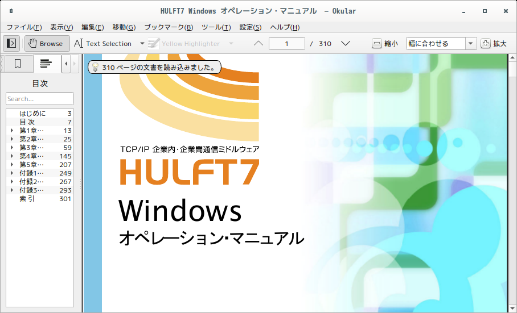Click the document-loaded notification message
The image size is (517, 313).
coord(154,68)
